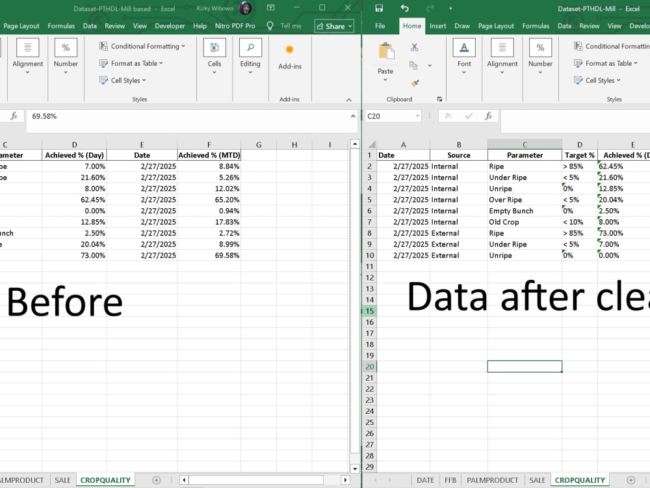650x488 pixels.
Task: Collapse the ribbon in left window
Action: (x=349, y=100)
